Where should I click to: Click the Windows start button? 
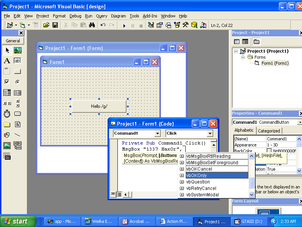tap(18, 221)
